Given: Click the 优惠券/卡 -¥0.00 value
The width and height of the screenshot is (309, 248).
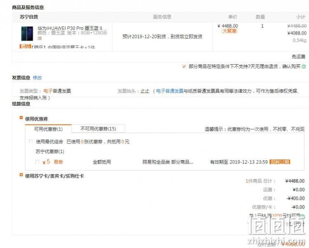Looking at the screenshot, I should 298,207.
